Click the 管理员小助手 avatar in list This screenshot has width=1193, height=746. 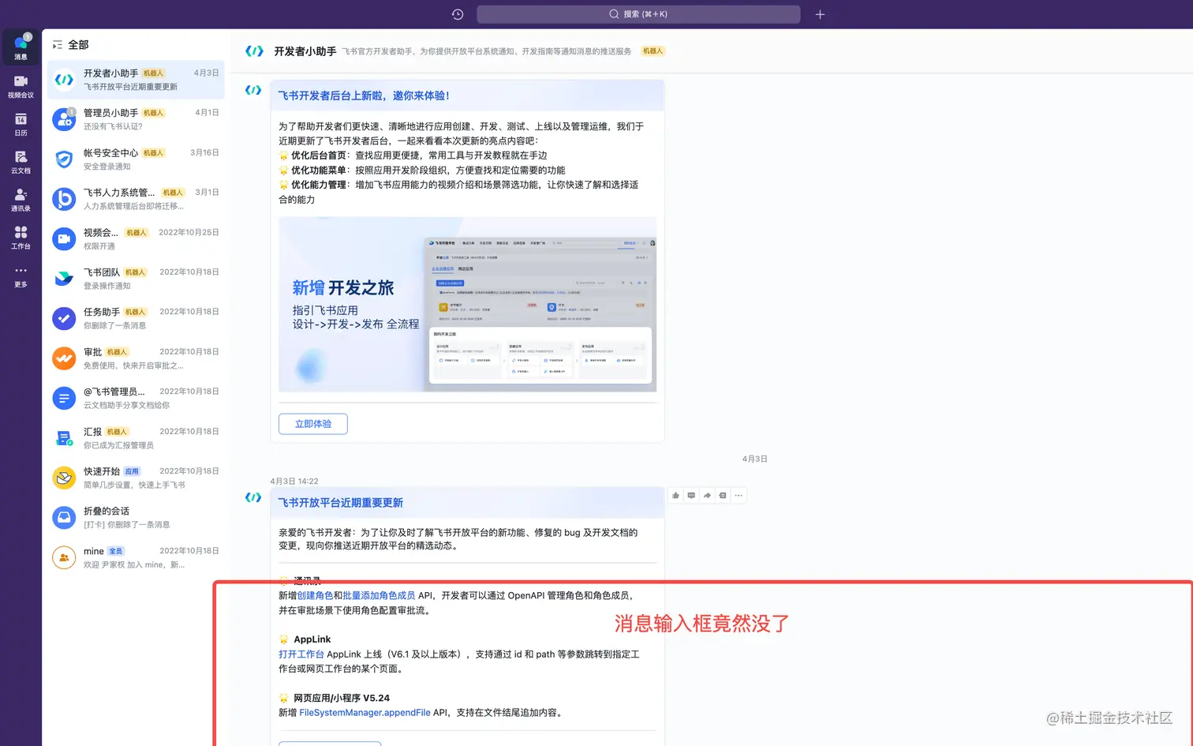(64, 119)
